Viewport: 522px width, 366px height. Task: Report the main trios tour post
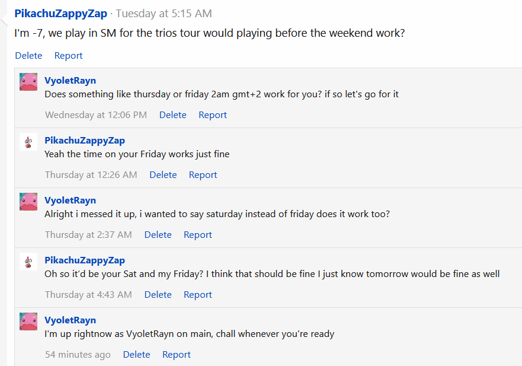click(68, 55)
